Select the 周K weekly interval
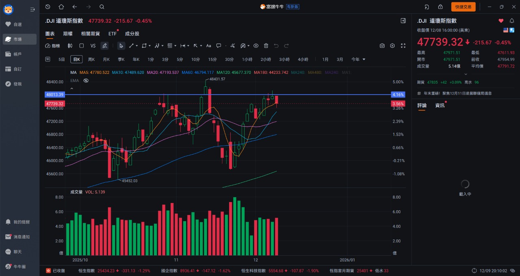The image size is (520, 276). [x=91, y=59]
